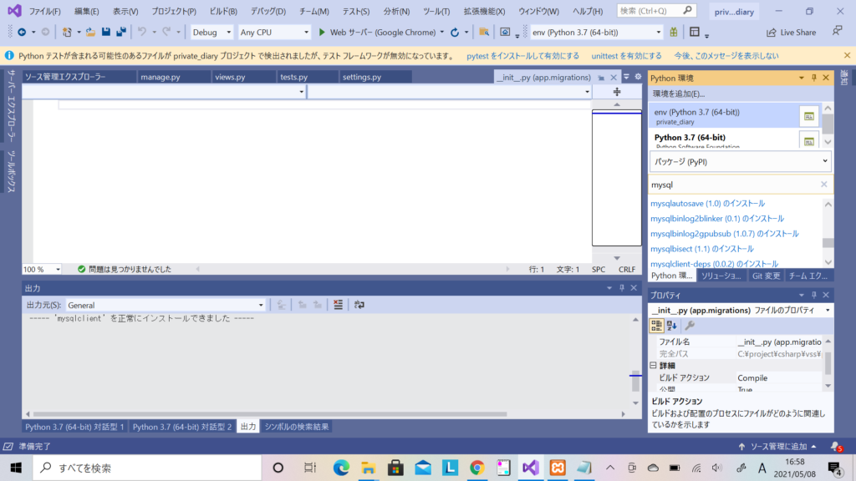The width and height of the screenshot is (856, 481).
Task: Switch to the views.py tab
Action: [230, 77]
